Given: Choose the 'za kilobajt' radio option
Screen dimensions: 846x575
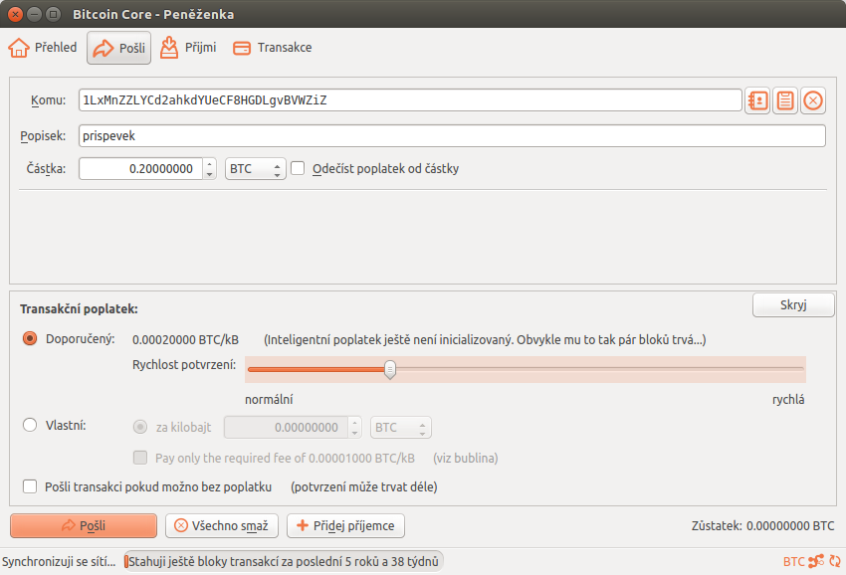Looking at the screenshot, I should (140, 427).
